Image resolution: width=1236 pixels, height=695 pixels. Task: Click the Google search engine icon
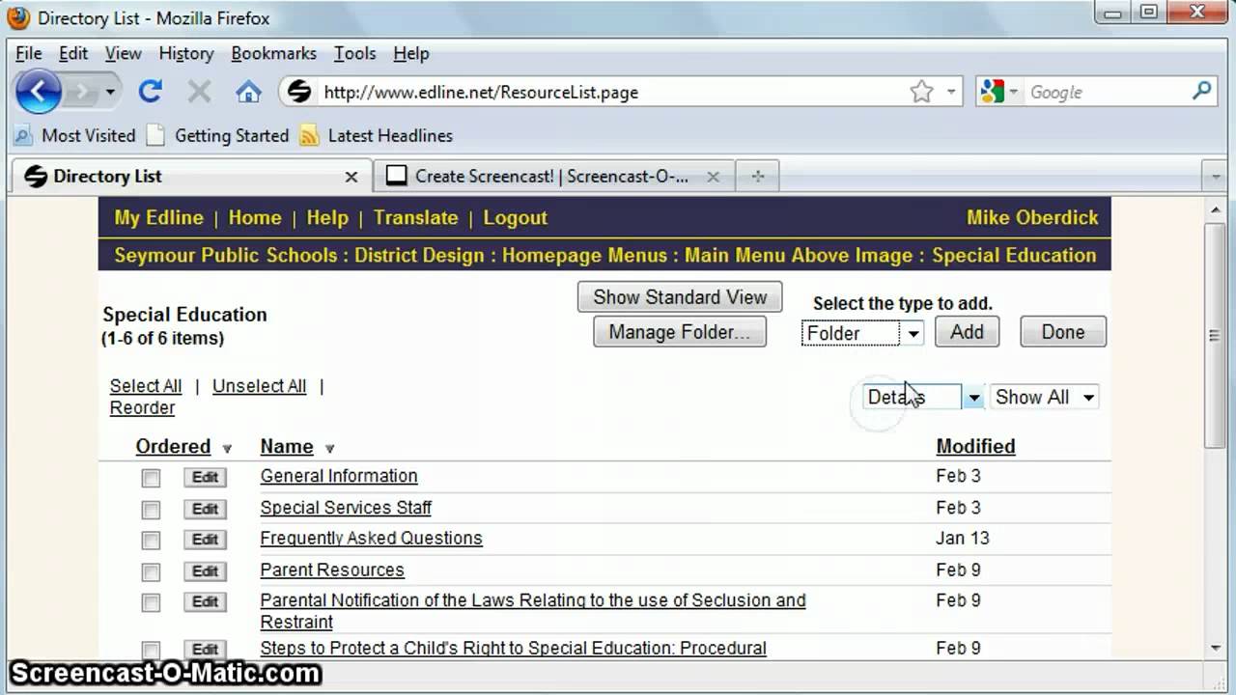pyautogui.click(x=993, y=92)
